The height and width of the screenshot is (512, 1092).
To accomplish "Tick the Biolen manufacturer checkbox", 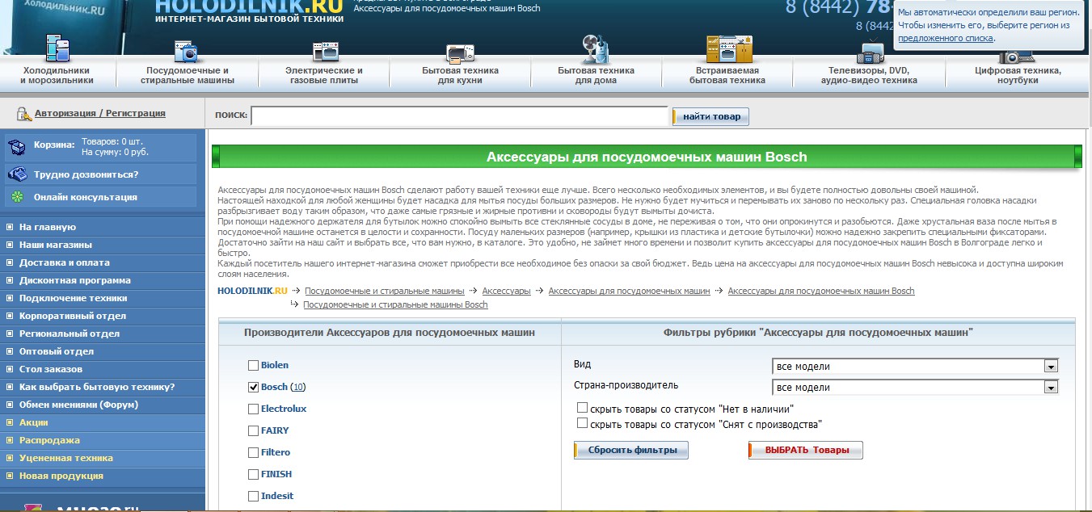I will 254,365.
